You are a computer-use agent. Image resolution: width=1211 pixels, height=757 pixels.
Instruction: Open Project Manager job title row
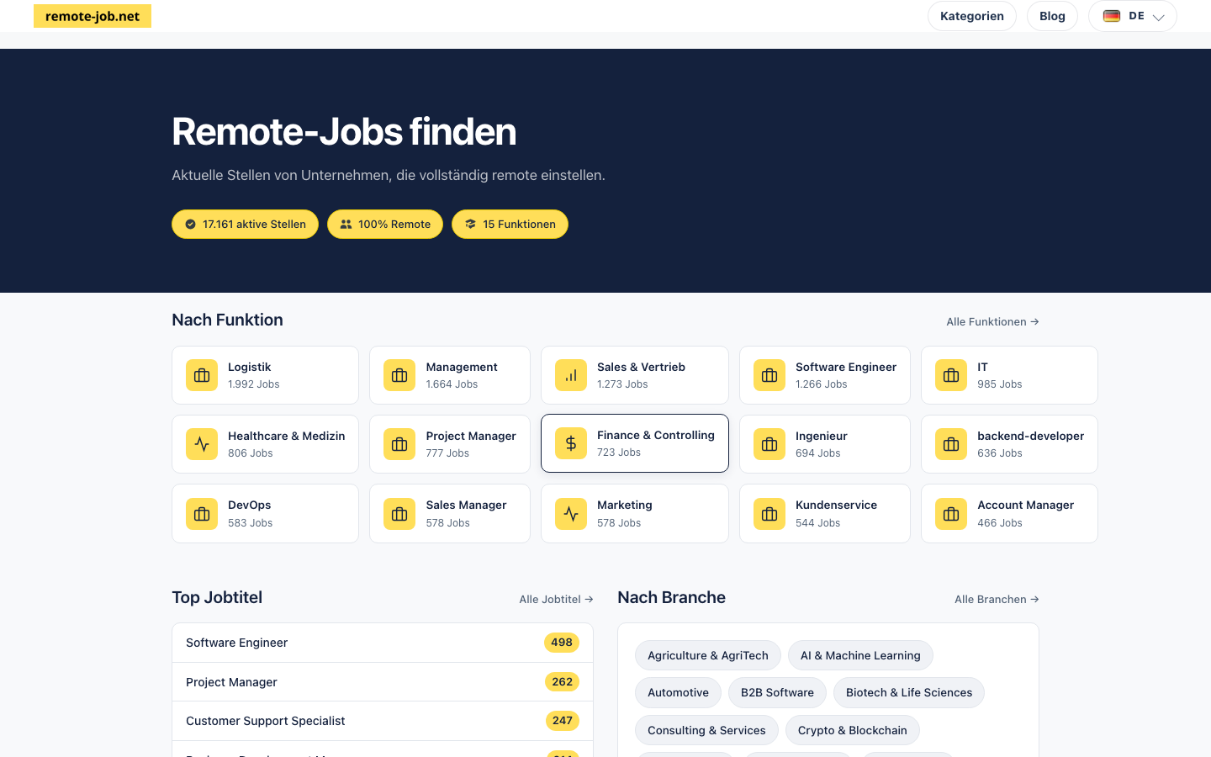coord(383,682)
